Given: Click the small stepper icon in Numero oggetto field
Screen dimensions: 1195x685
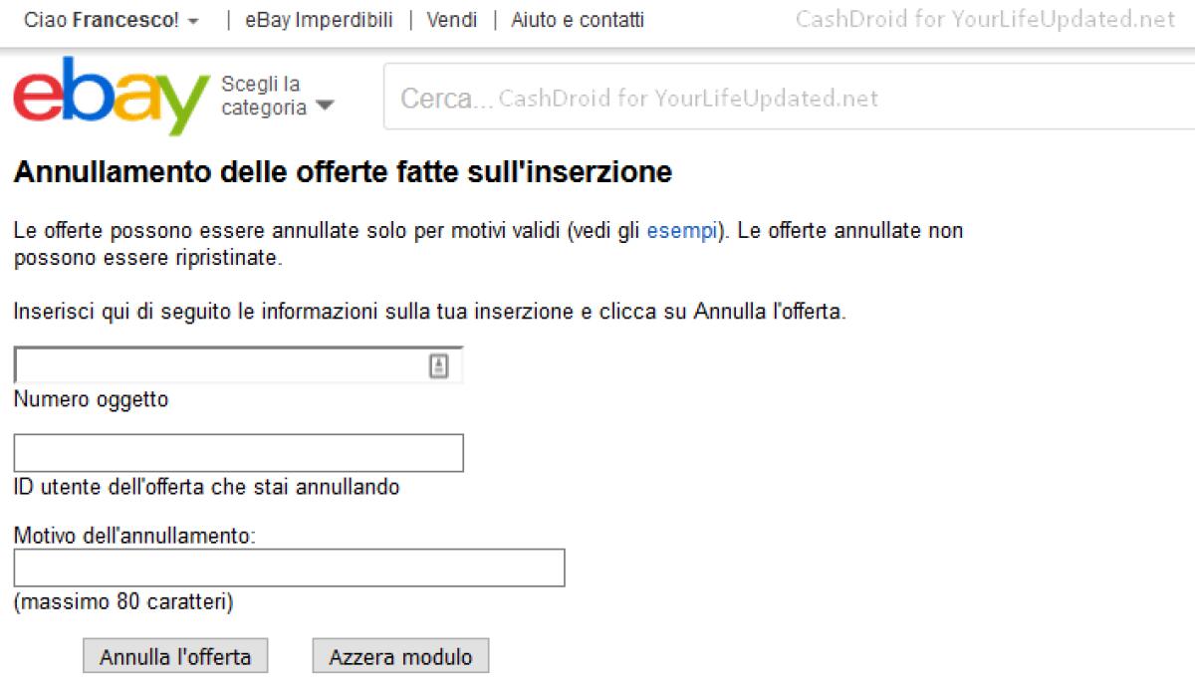Looking at the screenshot, I should tap(439, 363).
